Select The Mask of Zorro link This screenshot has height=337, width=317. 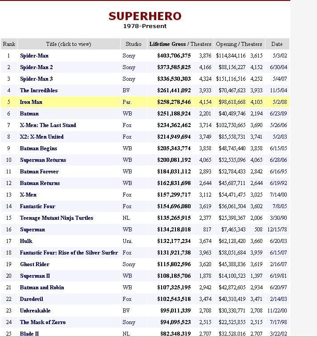click(43, 322)
